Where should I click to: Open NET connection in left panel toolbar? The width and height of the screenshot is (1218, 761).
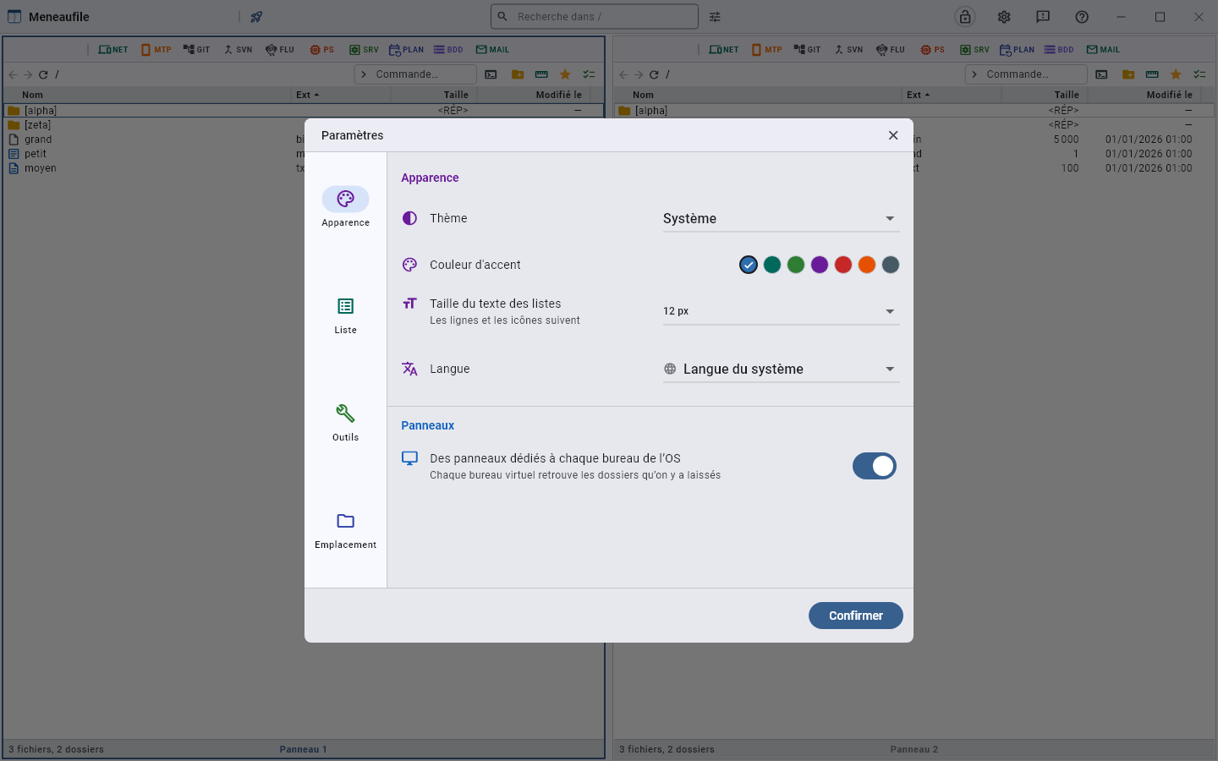pos(113,50)
